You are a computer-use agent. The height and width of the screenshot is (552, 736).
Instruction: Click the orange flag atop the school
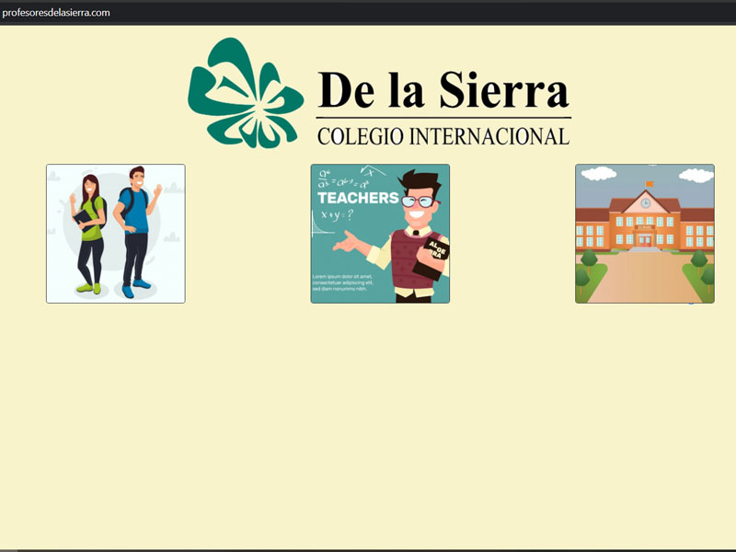[650, 183]
